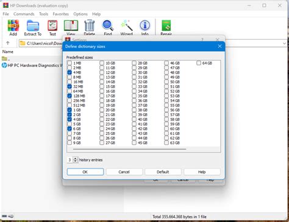289x222 pixels.
Task: Enable the 8 GB checkbox
Action: pyautogui.click(x=70, y=138)
